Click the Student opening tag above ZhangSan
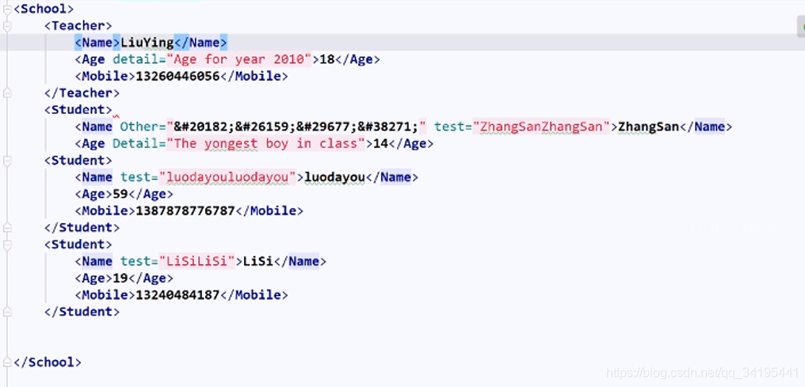Viewport: 805px width, 387px height. (x=78, y=110)
